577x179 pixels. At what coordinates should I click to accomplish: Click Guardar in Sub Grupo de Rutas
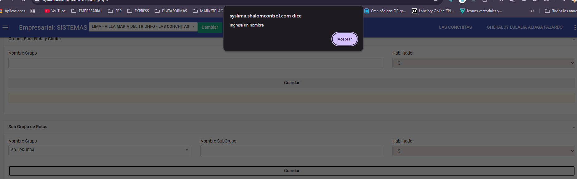pos(291,171)
